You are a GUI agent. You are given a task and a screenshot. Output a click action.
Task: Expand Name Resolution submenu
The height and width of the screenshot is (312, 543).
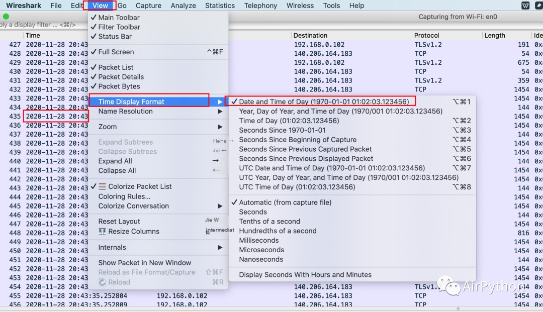pyautogui.click(x=158, y=112)
